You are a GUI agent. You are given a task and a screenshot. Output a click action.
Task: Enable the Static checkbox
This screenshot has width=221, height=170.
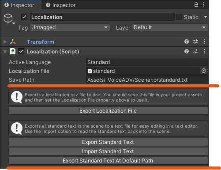(x=179, y=17)
